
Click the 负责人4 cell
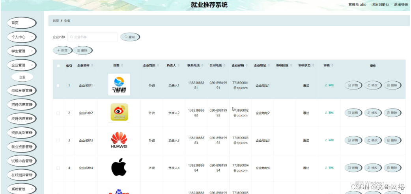click(x=174, y=168)
